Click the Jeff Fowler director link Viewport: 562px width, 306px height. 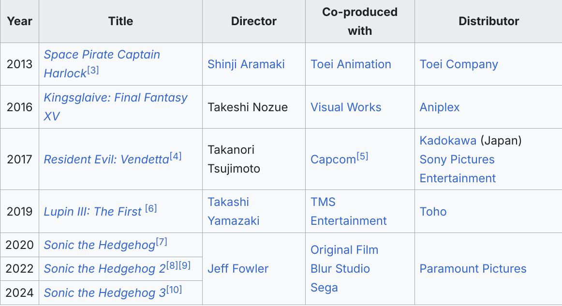[238, 269]
